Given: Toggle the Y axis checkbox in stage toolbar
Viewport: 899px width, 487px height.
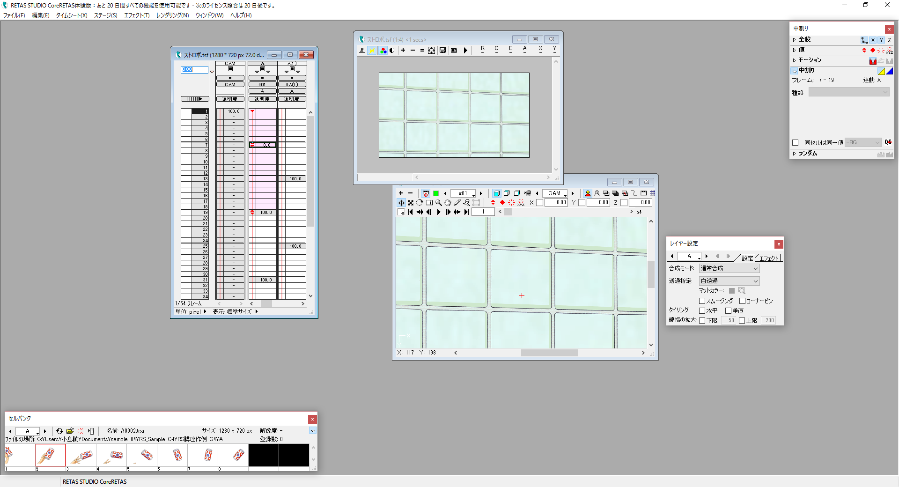Looking at the screenshot, I should pyautogui.click(x=582, y=203).
